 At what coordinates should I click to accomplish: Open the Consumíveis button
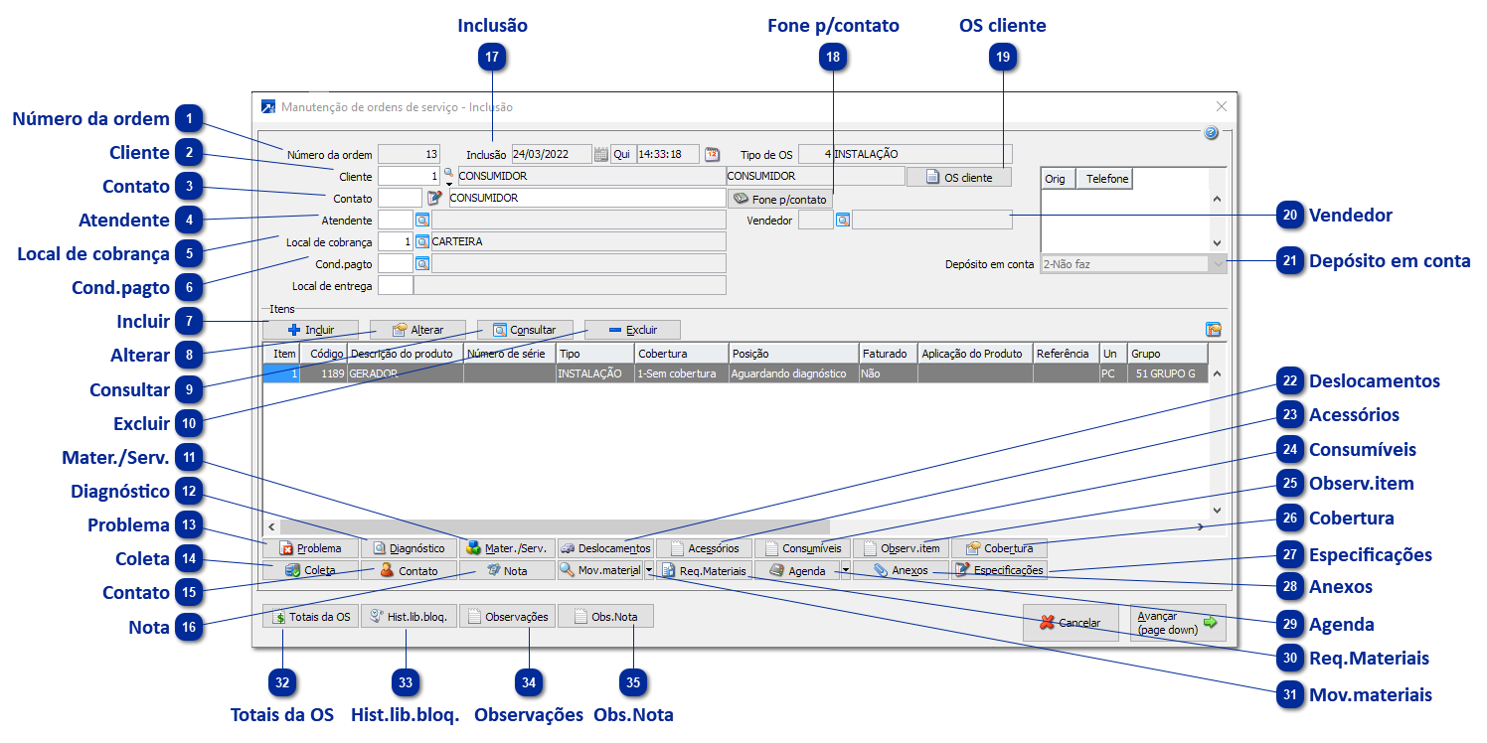802,548
